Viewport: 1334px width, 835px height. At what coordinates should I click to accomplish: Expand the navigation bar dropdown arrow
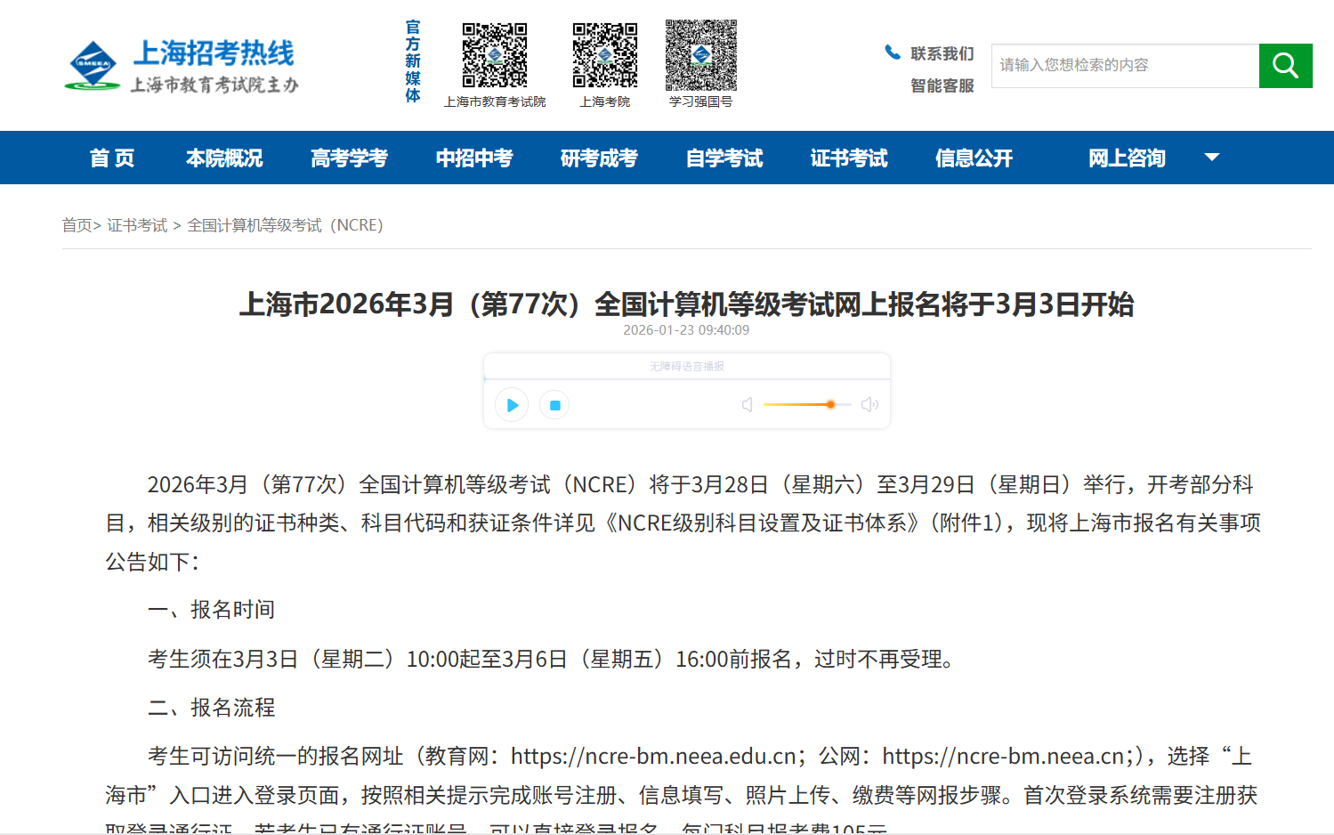(1211, 158)
